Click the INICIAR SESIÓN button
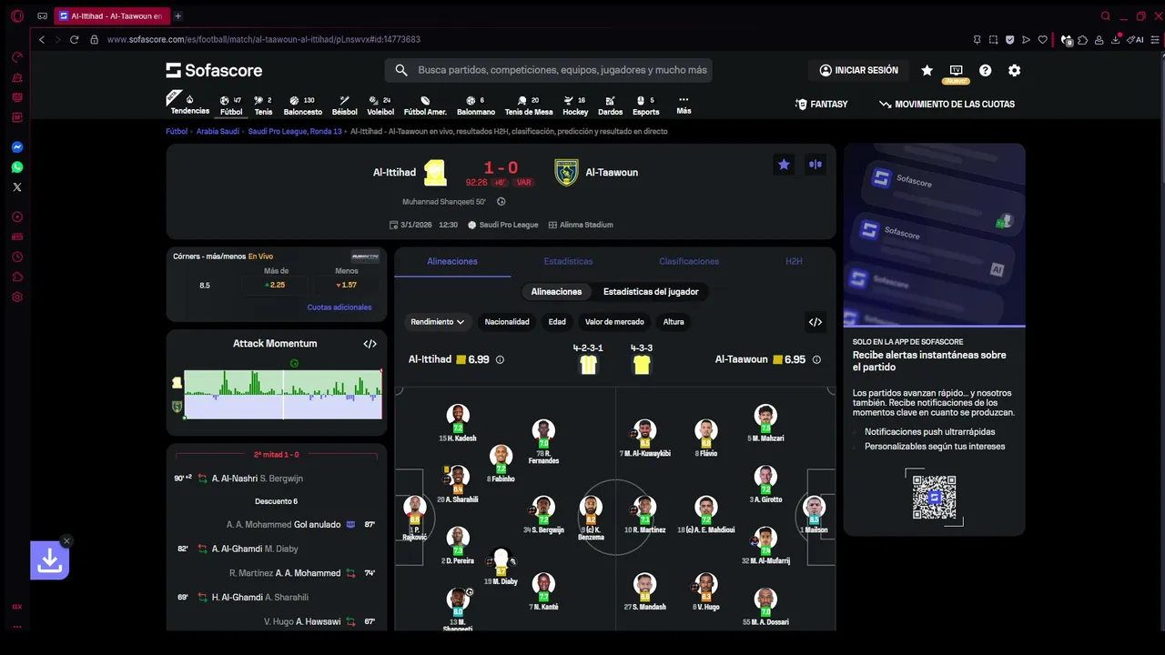1165x655 pixels. click(x=858, y=70)
